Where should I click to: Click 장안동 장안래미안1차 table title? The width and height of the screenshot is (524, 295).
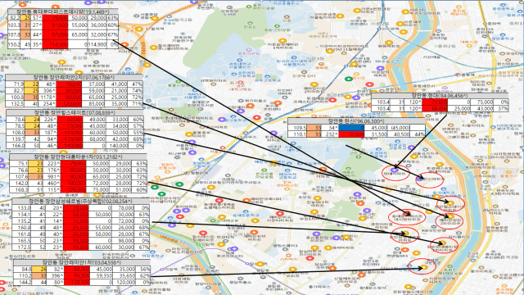[82, 262]
